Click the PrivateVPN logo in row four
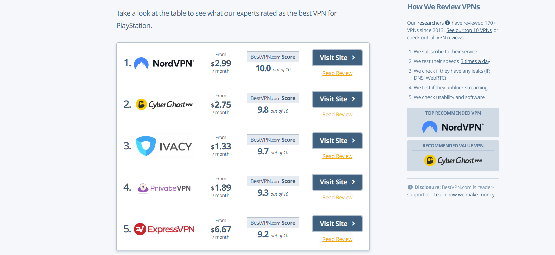 click(x=164, y=188)
